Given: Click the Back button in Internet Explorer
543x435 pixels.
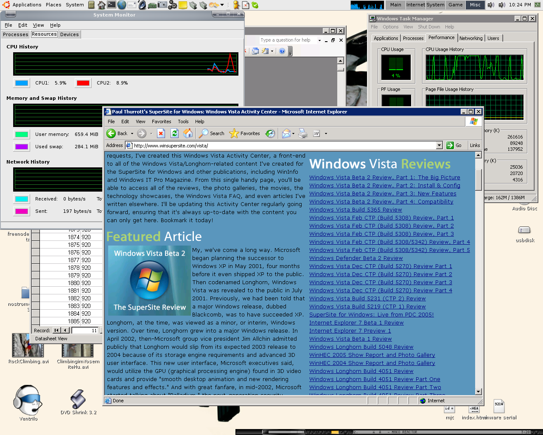Looking at the screenshot, I should tap(117, 133).
